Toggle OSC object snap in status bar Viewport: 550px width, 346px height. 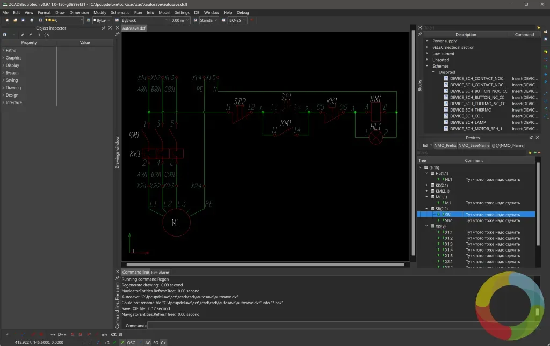point(131,342)
